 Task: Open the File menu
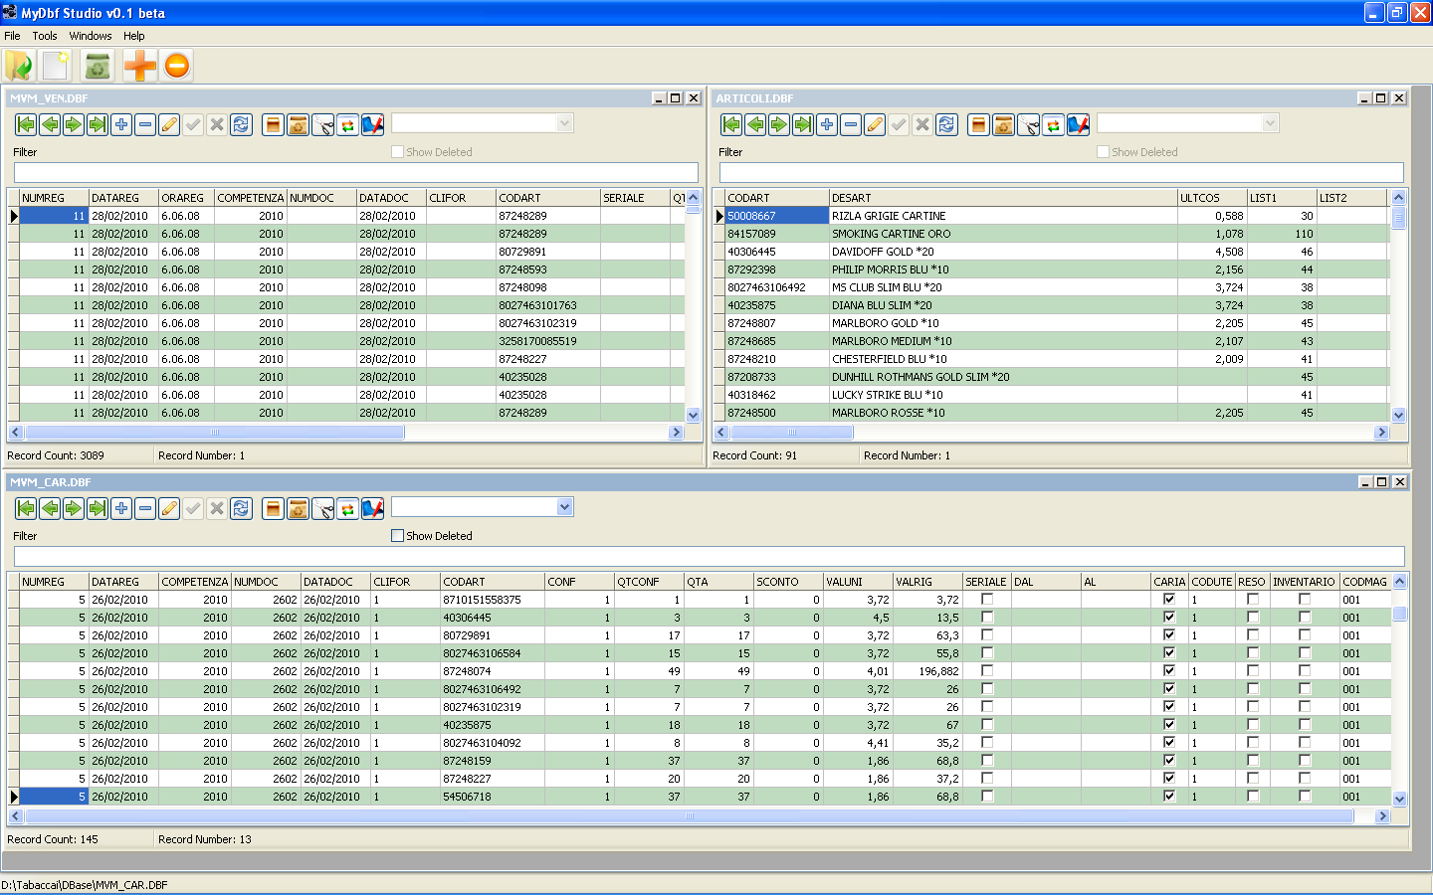12,36
